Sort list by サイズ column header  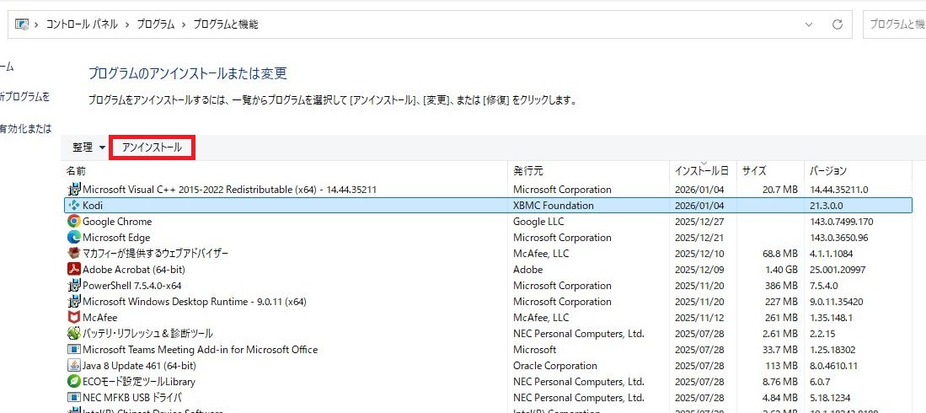[x=754, y=171]
